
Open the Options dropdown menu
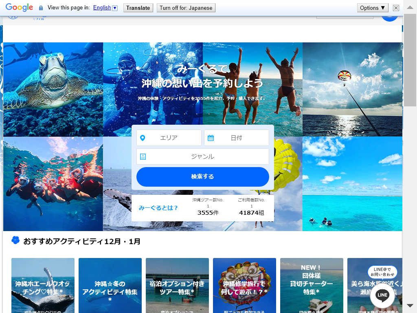(373, 8)
